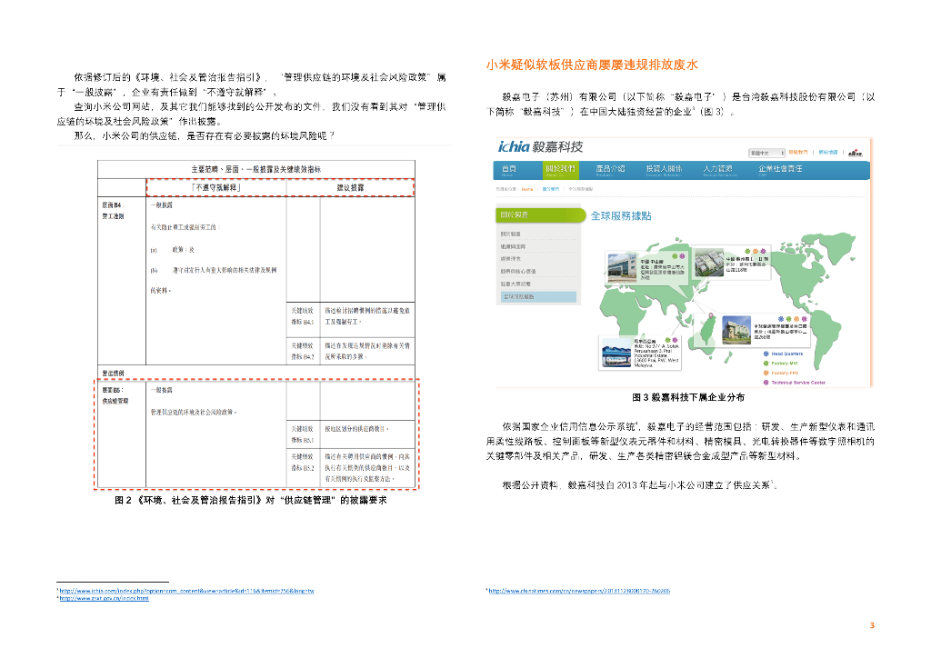Open the ichia.com footnote link
This screenshot has height=658, width=931.
pyautogui.click(x=186, y=591)
